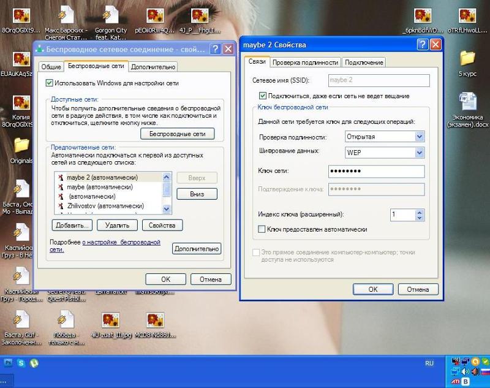This screenshot has height=388, width=490.
Task: Switch to the Общие tab
Action: [51, 67]
